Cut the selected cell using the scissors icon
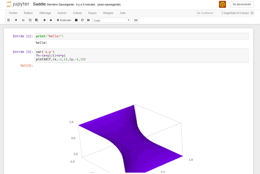 (23, 20)
